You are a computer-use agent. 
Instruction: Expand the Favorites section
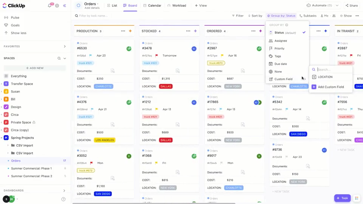[x=65, y=46]
